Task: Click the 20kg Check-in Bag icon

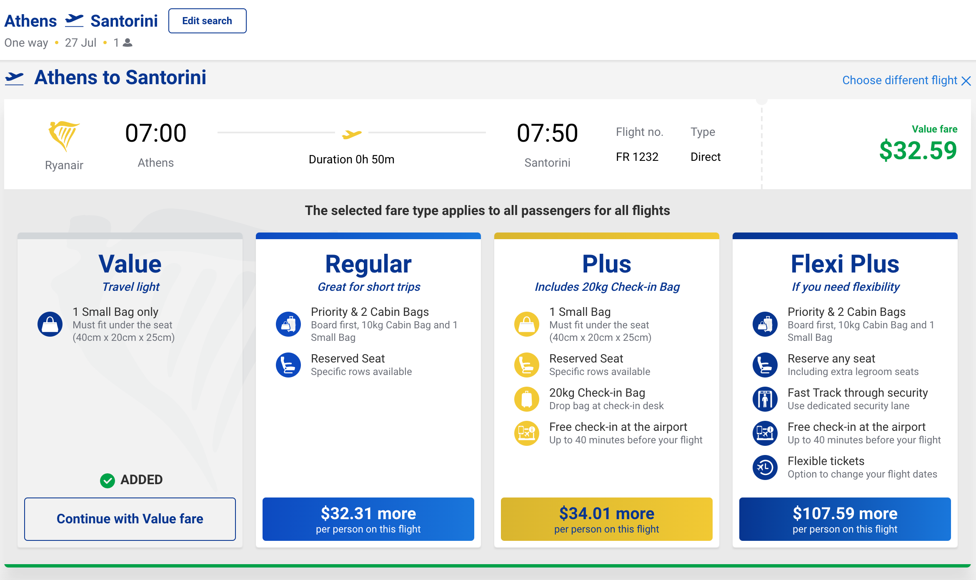Action: (x=527, y=399)
